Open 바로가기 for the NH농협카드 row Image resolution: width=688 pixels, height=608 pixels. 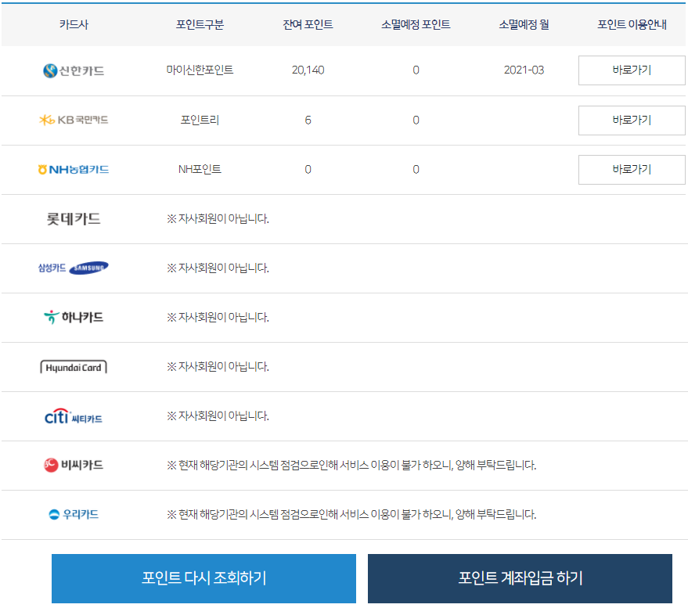click(632, 169)
